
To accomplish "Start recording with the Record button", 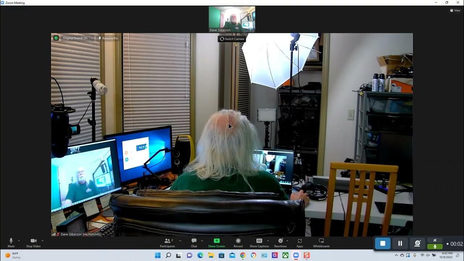I will click(x=238, y=243).
